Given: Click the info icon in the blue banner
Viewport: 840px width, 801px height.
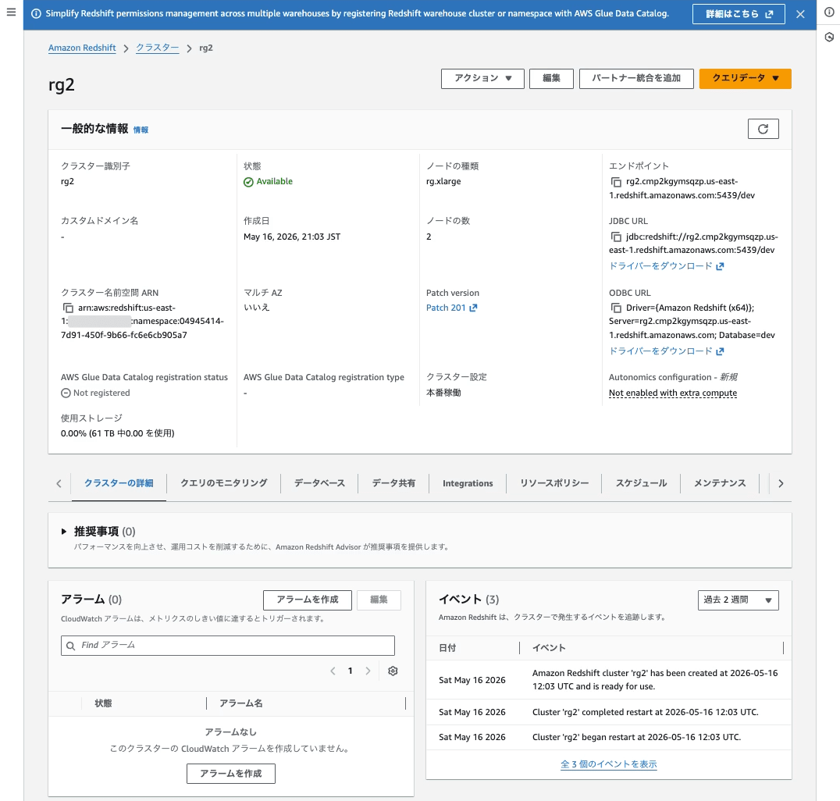Looking at the screenshot, I should [36, 14].
